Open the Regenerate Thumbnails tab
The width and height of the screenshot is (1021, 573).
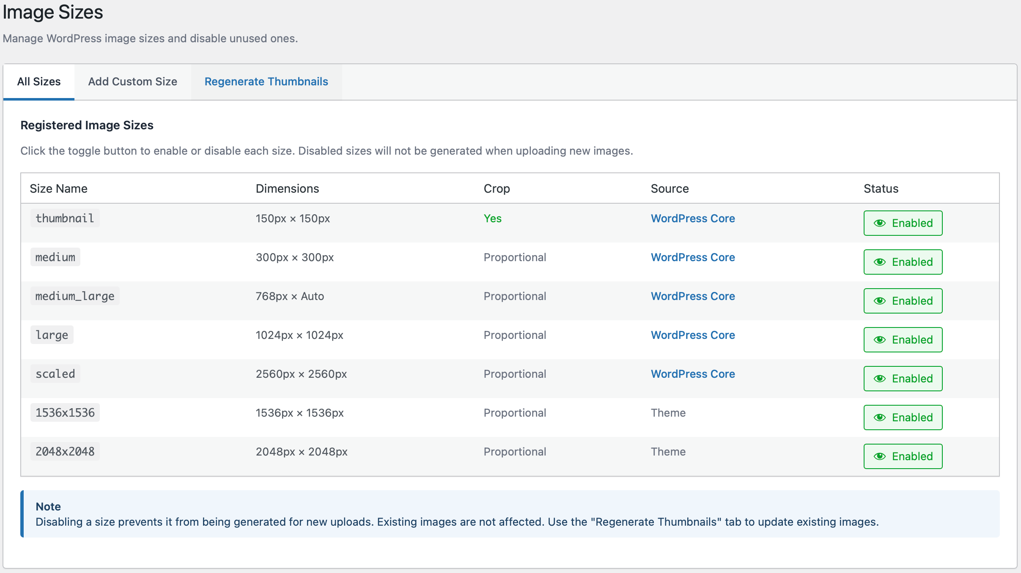[266, 82]
